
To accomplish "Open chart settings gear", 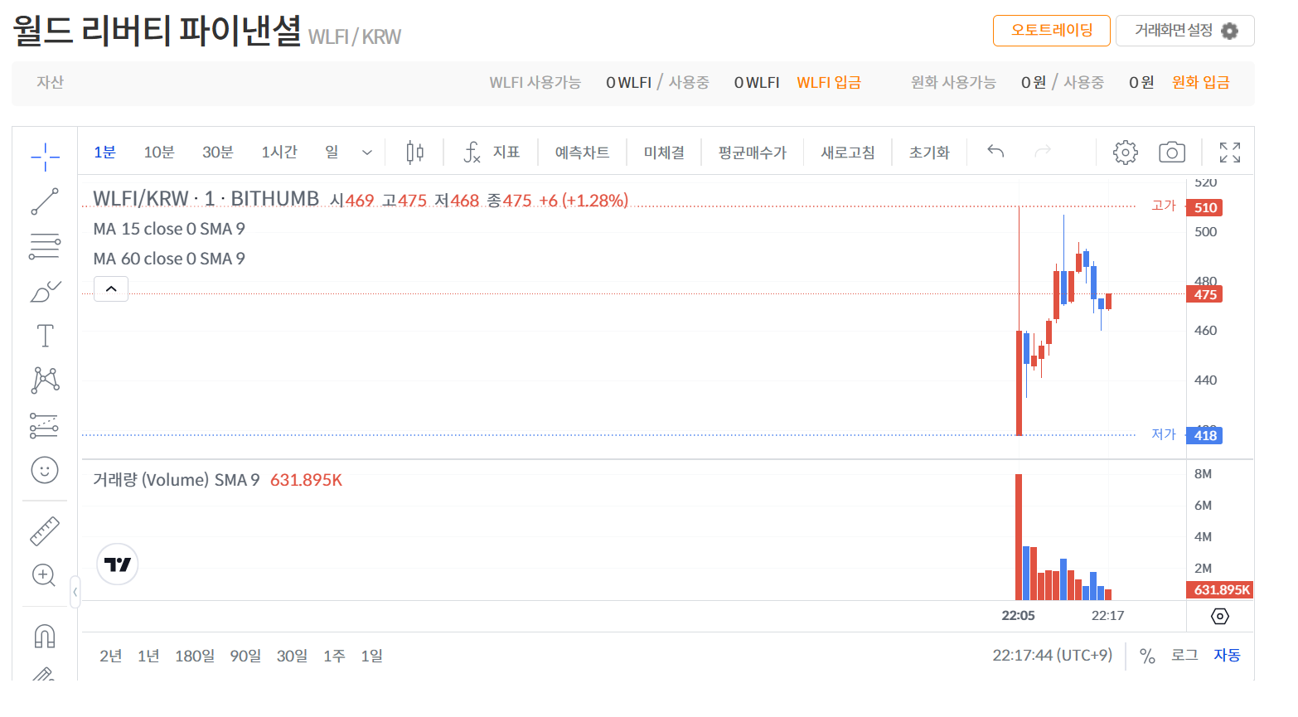I will point(1125,153).
